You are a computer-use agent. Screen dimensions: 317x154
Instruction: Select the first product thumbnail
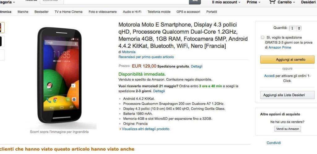point(1,27)
